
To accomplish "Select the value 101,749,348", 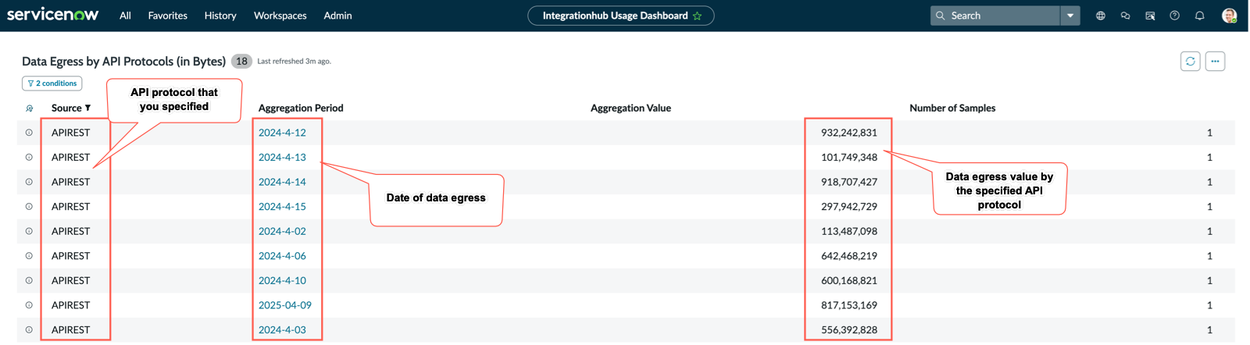I will coord(849,158).
